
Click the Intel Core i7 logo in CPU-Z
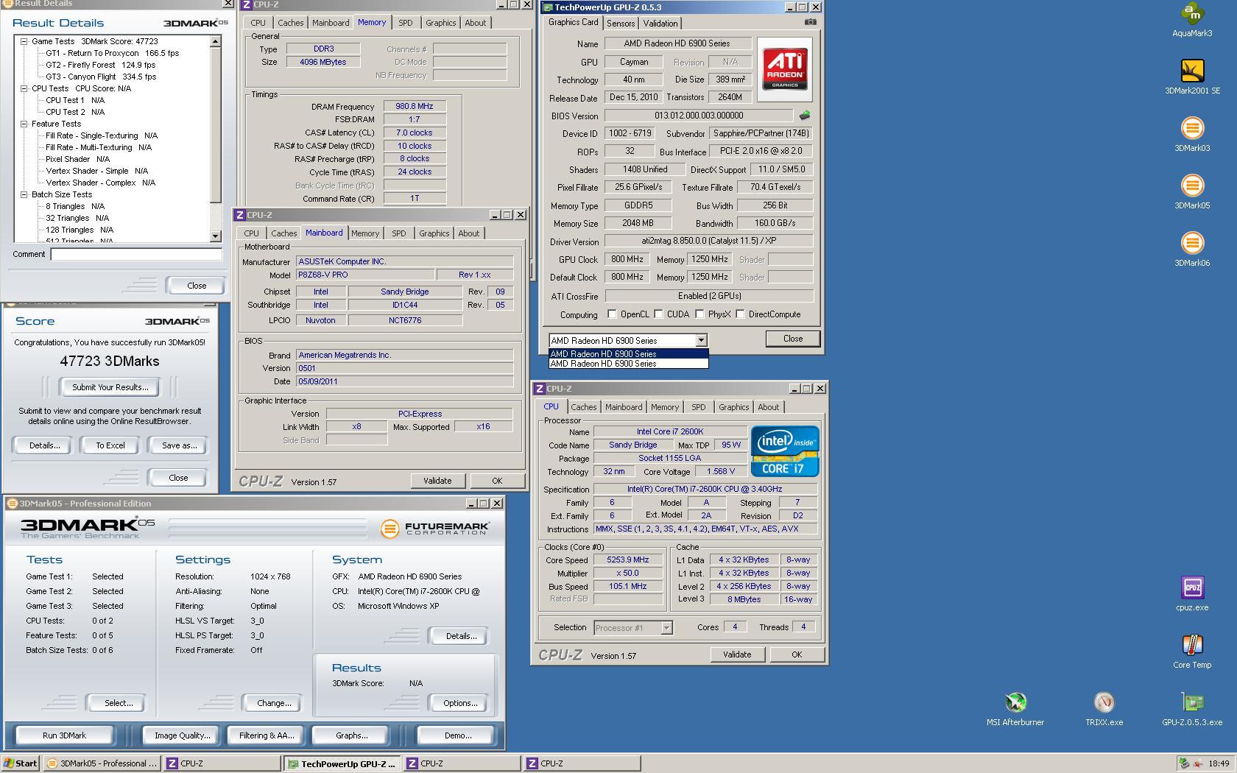tap(785, 451)
